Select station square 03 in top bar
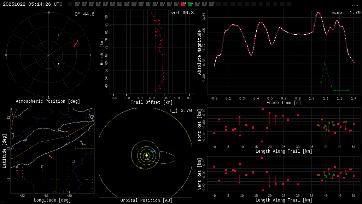The width and height of the screenshot is (362, 204). (91, 4)
